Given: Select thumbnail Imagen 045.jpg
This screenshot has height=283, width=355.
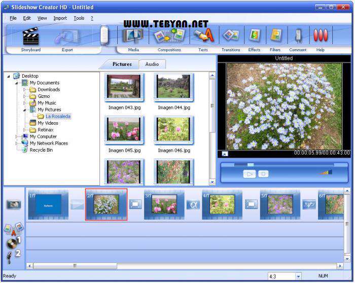Looking at the screenshot, I should point(124,130).
